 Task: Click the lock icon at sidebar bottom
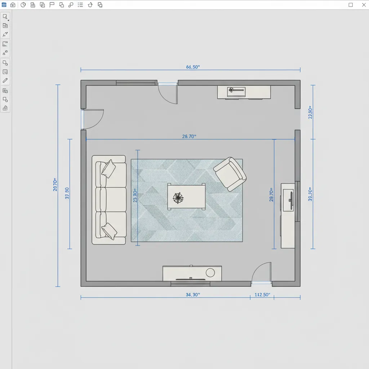[5, 108]
